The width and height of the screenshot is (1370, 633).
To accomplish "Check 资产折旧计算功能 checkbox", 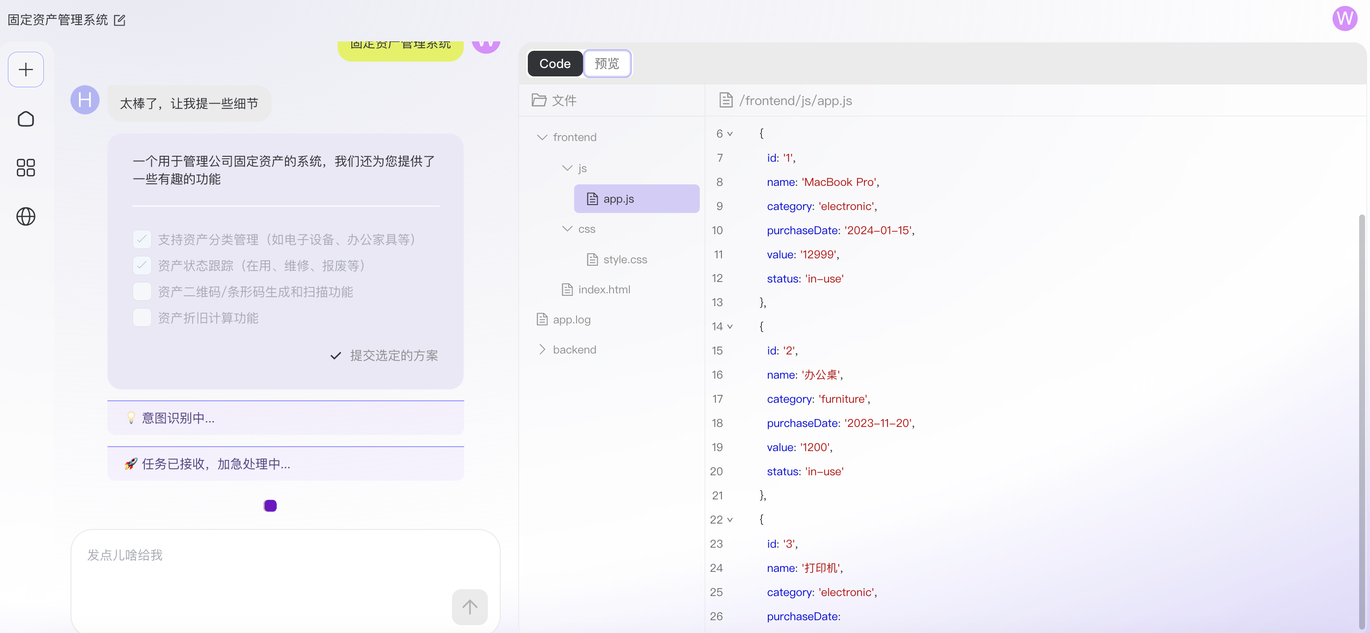I will coord(142,317).
